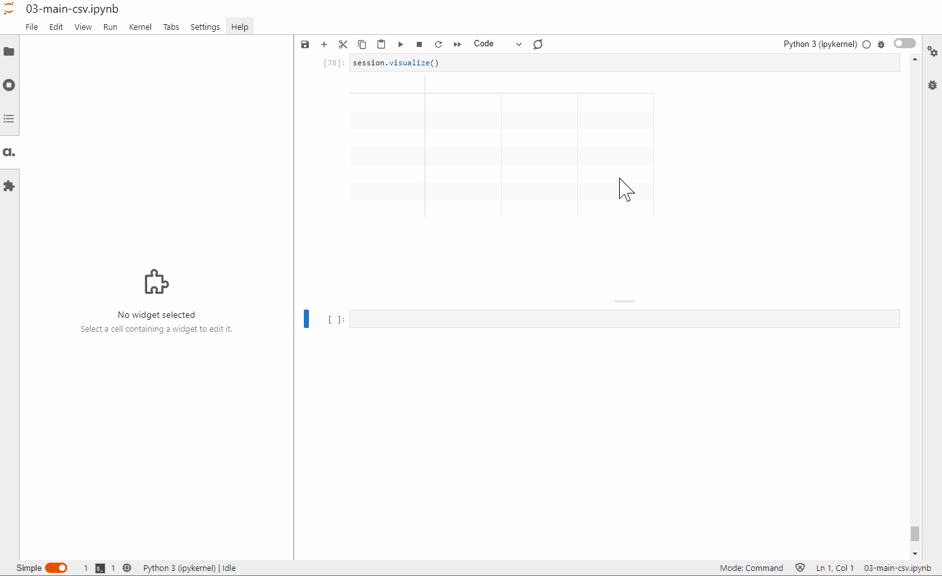Open the Debugger panel in the right sidebar
This screenshot has height=576, width=942.
point(932,85)
